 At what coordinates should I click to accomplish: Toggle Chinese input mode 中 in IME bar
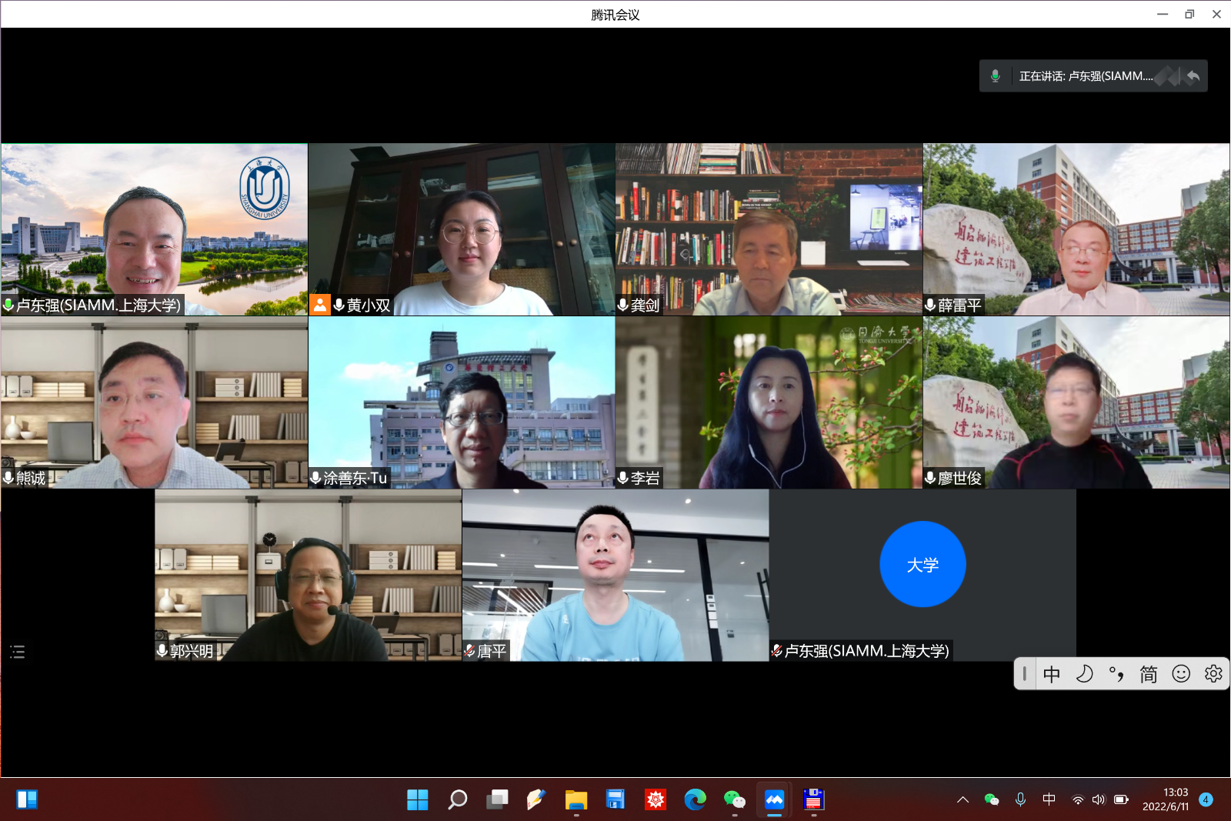point(1052,674)
